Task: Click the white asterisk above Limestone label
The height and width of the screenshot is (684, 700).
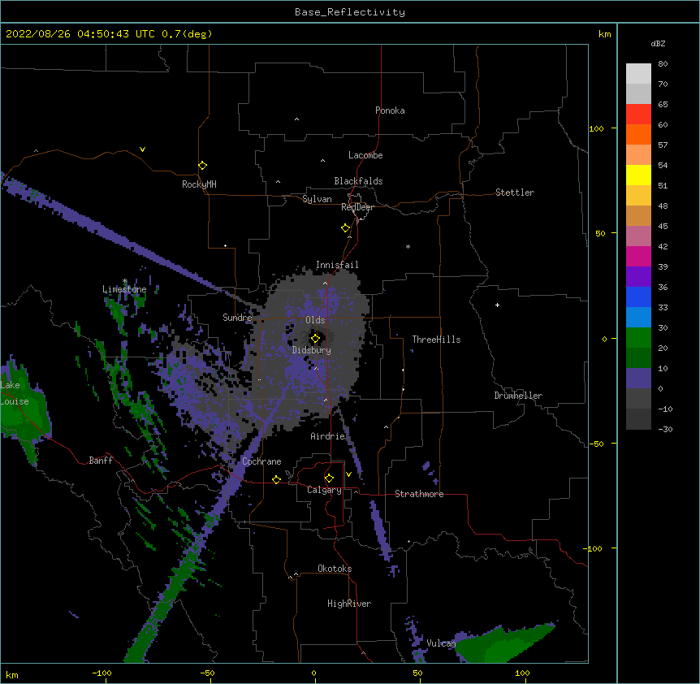Action: point(124,281)
